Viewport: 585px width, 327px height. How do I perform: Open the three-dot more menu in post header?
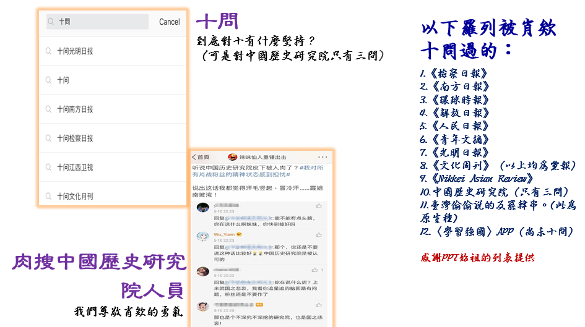click(x=323, y=157)
